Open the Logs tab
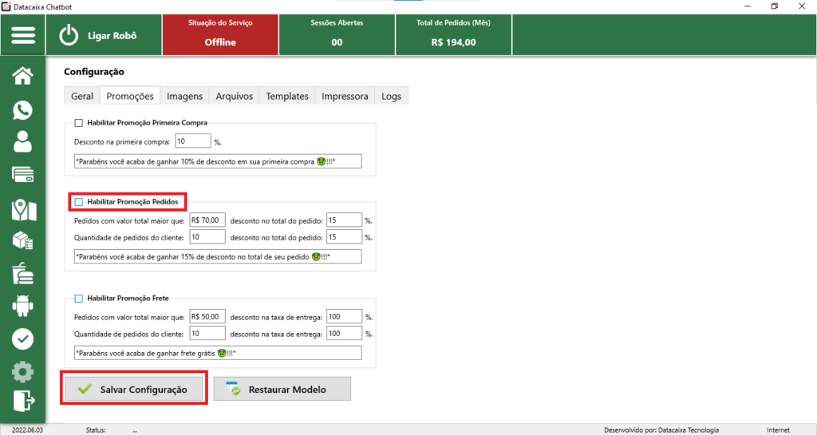This screenshot has width=817, height=436. pos(391,96)
